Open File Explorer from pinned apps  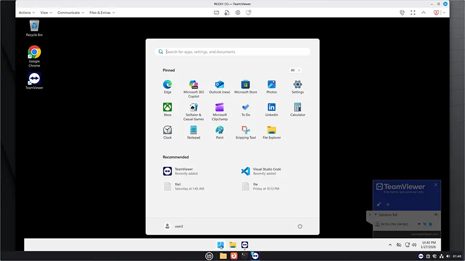point(271,132)
